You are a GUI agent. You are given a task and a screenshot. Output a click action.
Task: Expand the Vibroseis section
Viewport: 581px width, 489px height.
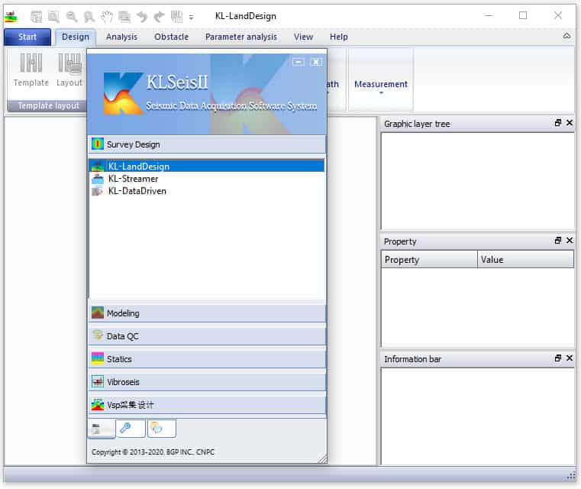pos(206,382)
